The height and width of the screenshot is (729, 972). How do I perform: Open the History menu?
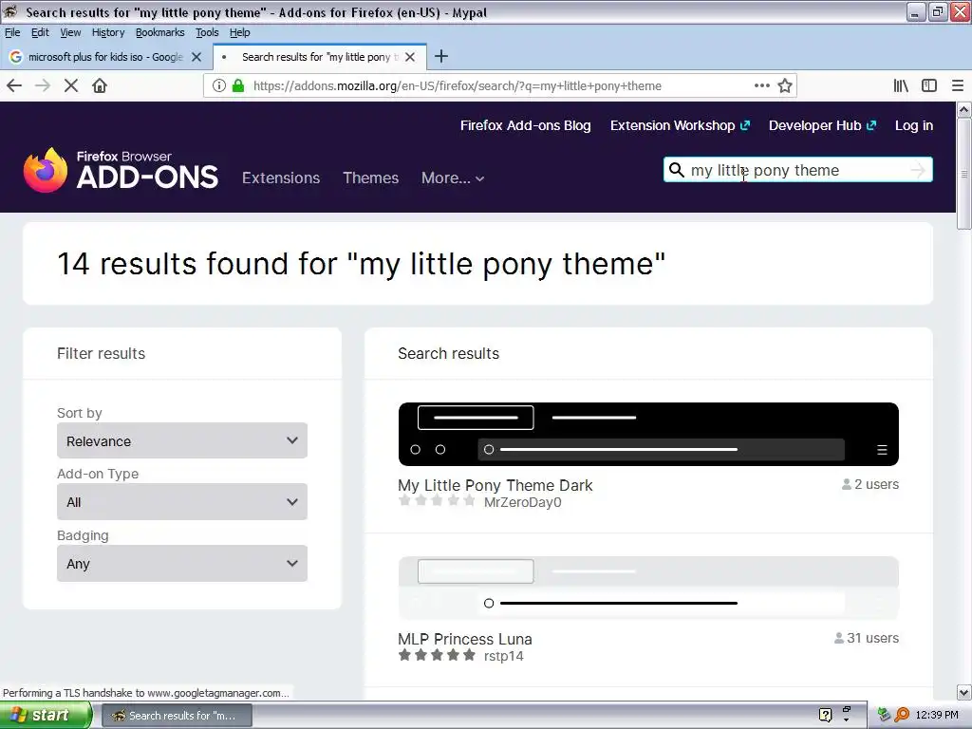[108, 32]
